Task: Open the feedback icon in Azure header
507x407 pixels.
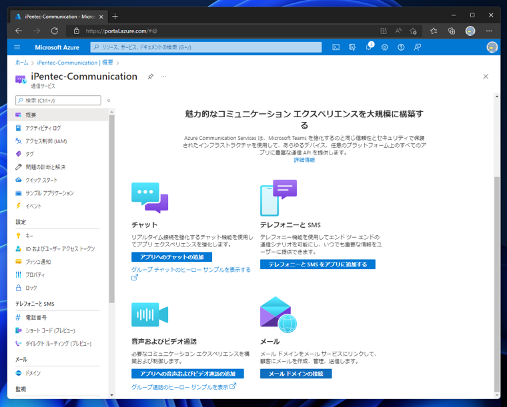Action: (x=418, y=47)
